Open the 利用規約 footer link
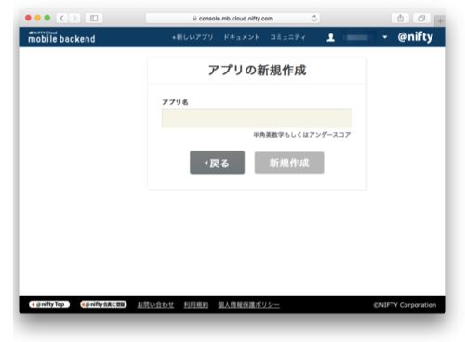Image resolution: width=465 pixels, height=342 pixels. [196, 305]
